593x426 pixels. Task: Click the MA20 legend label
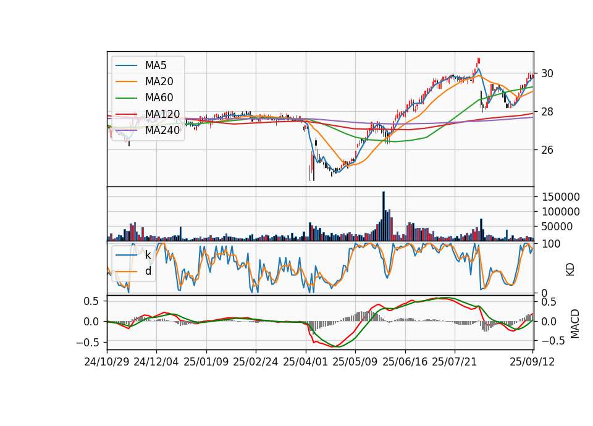(159, 81)
